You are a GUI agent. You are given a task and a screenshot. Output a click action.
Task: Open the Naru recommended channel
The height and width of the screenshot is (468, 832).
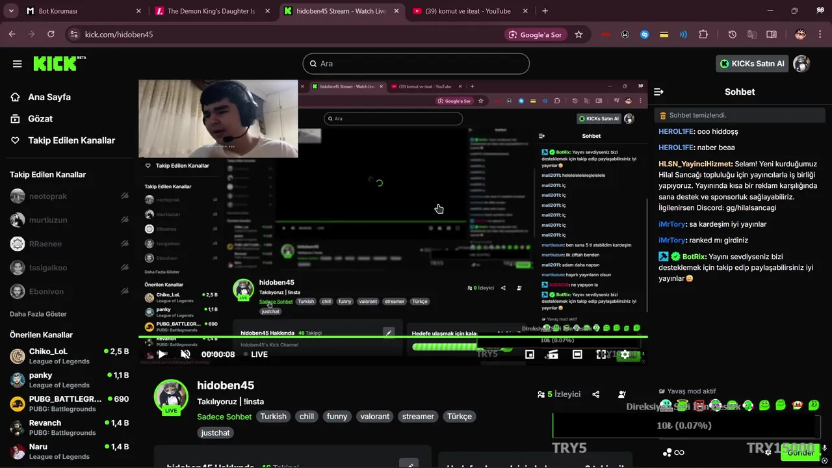coord(69,452)
